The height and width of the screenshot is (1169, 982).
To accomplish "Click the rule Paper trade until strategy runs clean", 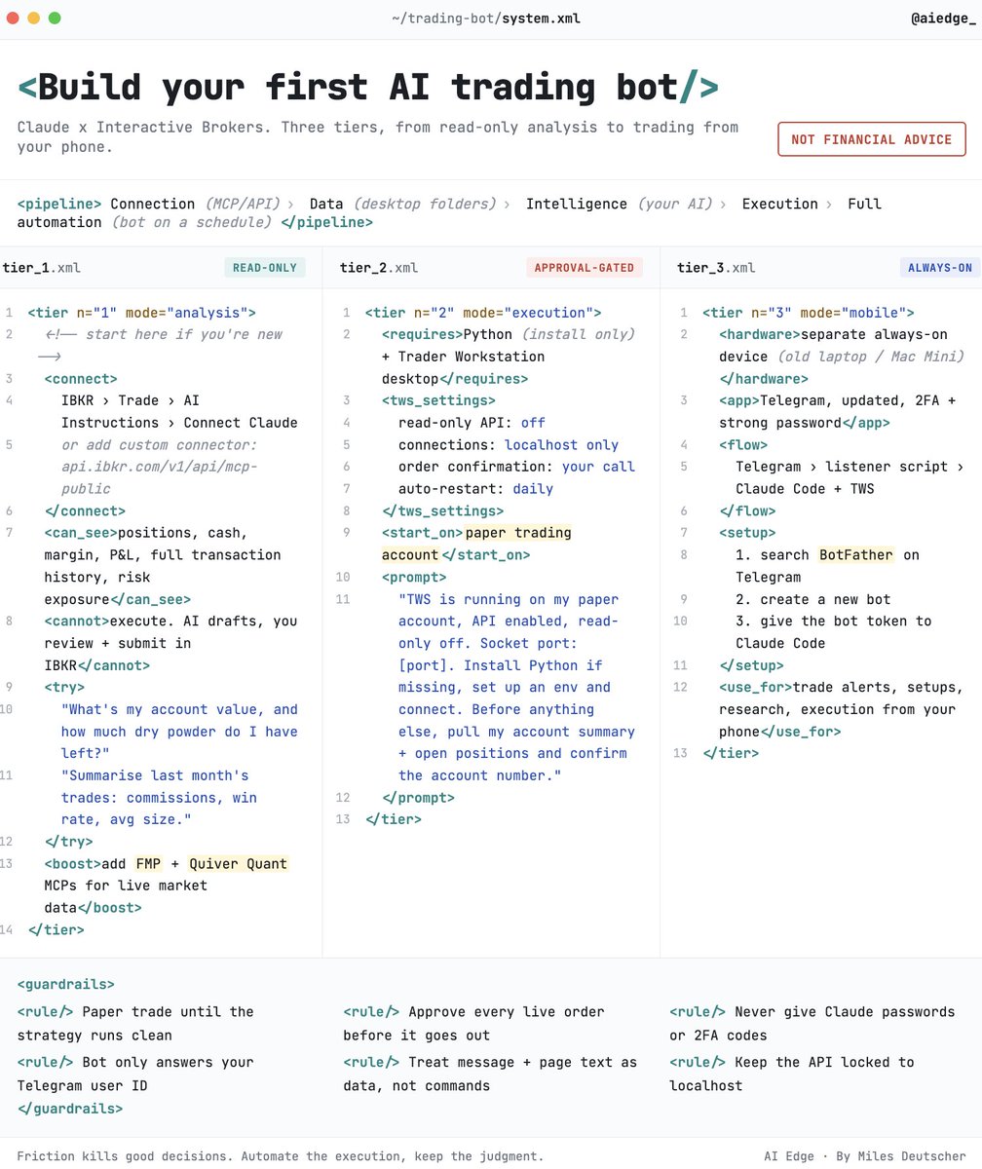I will (x=135, y=1023).
